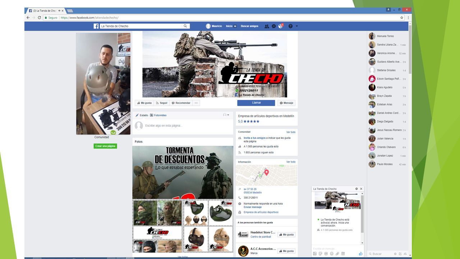Reload the page with refresh icon
The image size is (460, 259).
pos(39,18)
